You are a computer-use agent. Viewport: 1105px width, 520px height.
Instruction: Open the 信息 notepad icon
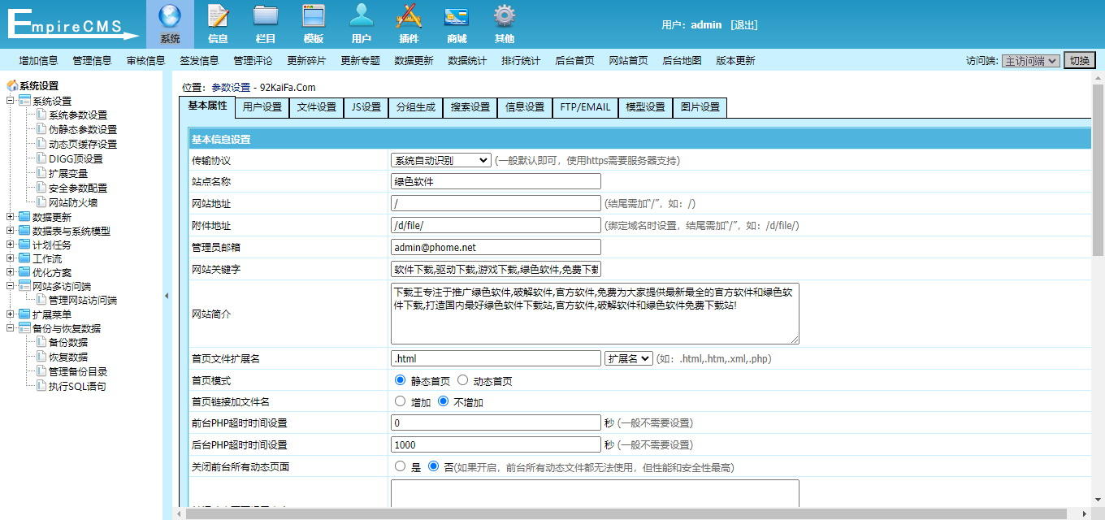[218, 16]
